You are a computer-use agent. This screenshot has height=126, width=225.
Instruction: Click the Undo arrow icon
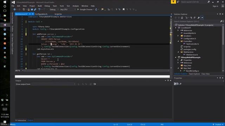click(39, 9)
